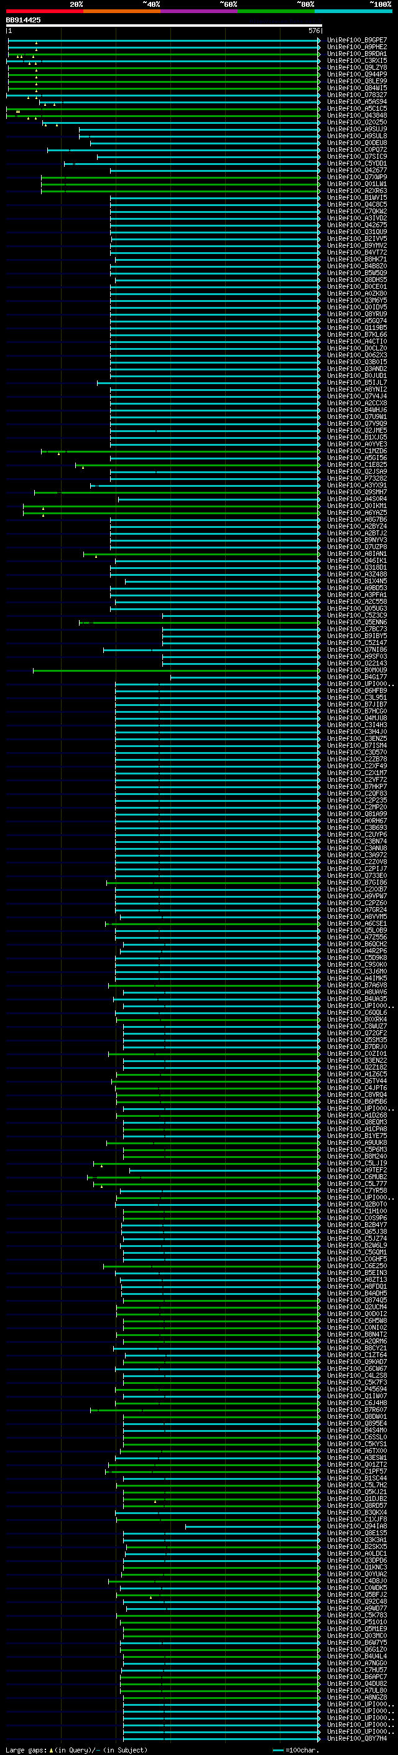Click alignment bar of UniRef100_Q94IA8 hit
Image resolution: width=398 pixels, height=1755 pixels.
point(252,1526)
